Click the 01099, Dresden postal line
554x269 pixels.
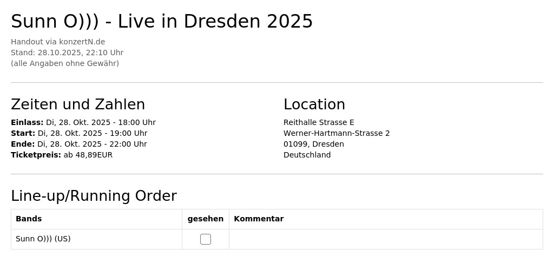(x=314, y=144)
